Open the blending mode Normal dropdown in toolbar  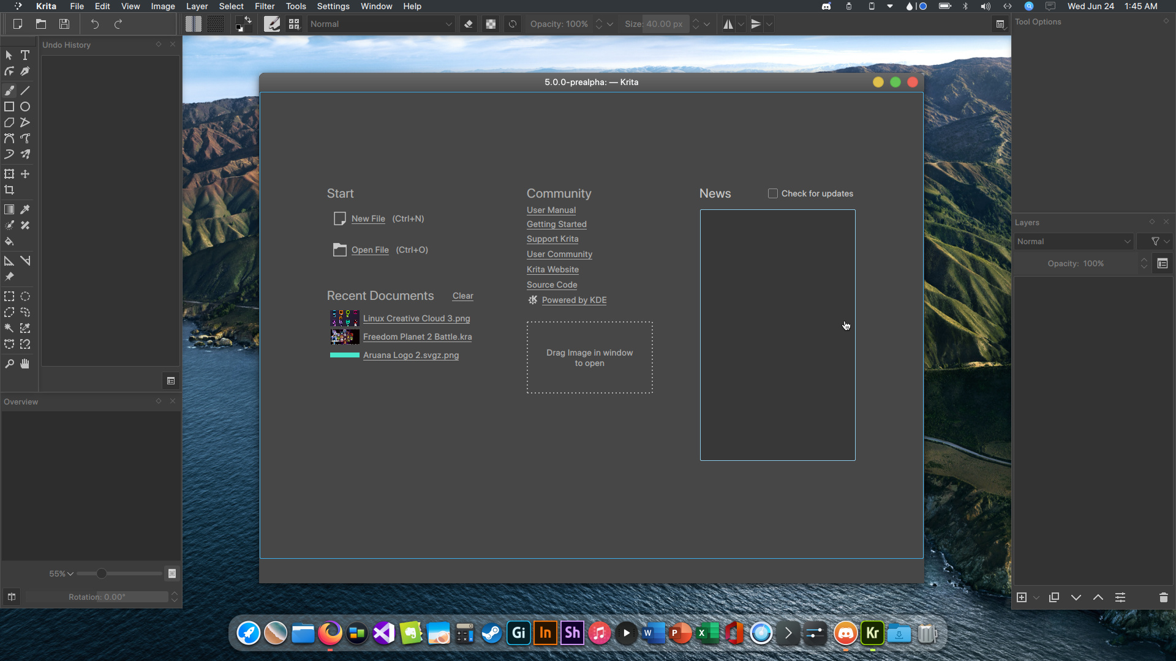pyautogui.click(x=380, y=24)
